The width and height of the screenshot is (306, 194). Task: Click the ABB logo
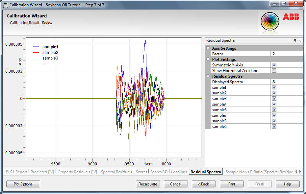point(291,17)
